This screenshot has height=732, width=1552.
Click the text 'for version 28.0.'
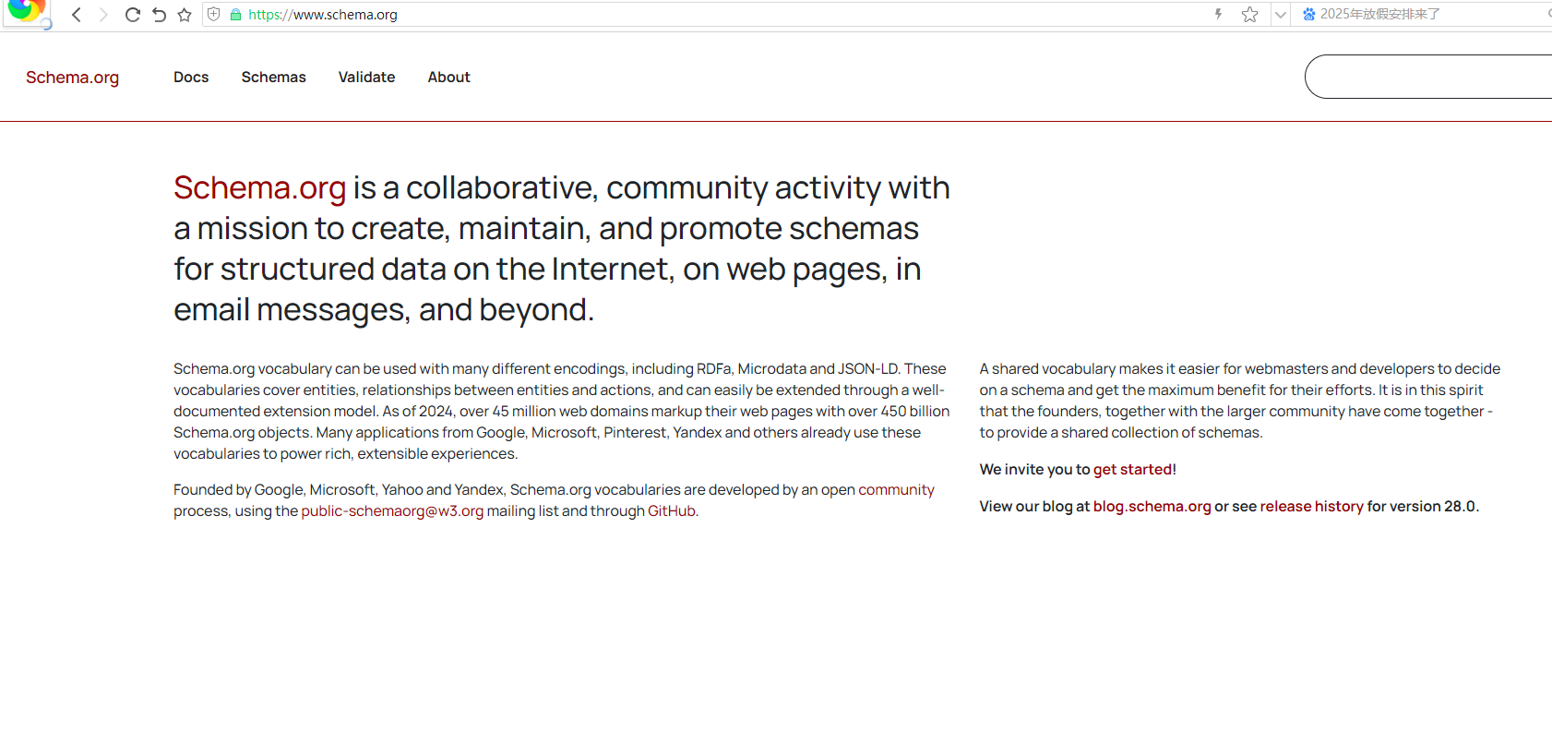tap(1423, 507)
